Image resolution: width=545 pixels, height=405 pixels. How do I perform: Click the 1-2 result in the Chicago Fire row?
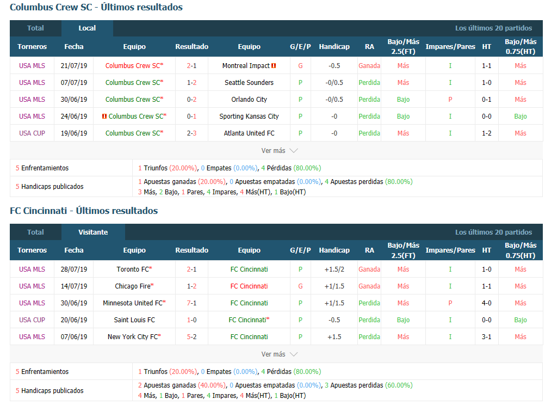[192, 286]
